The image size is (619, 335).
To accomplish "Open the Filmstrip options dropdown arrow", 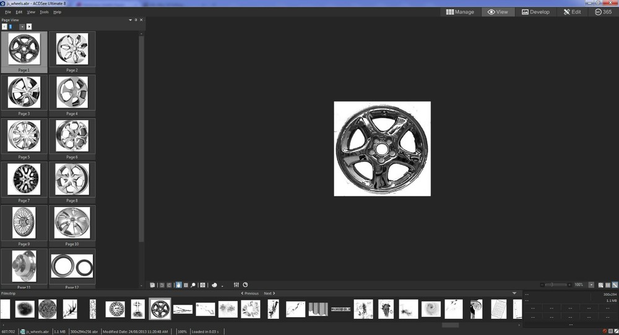I will click(x=514, y=293).
